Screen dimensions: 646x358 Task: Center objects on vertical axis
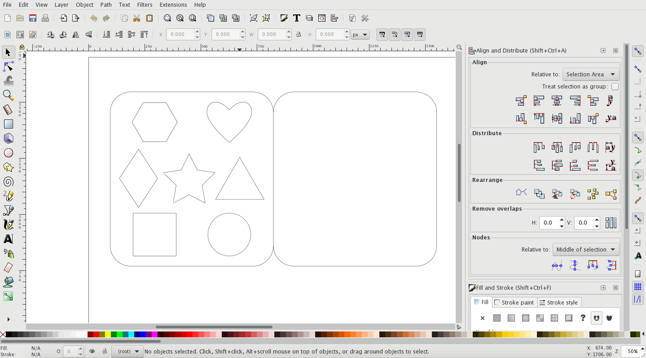click(557, 101)
